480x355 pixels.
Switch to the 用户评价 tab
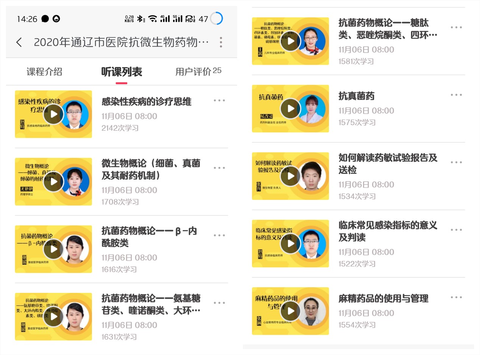click(x=198, y=72)
